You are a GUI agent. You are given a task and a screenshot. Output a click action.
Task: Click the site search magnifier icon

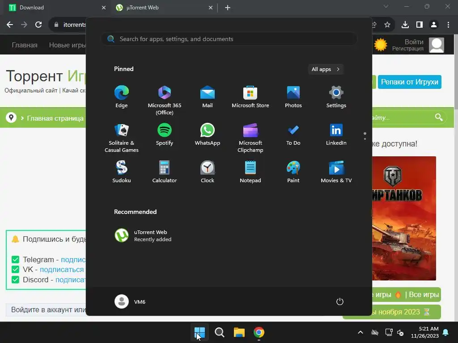coord(439,117)
